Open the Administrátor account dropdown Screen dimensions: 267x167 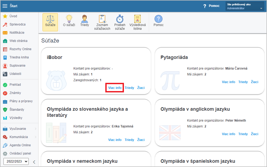(245, 6)
